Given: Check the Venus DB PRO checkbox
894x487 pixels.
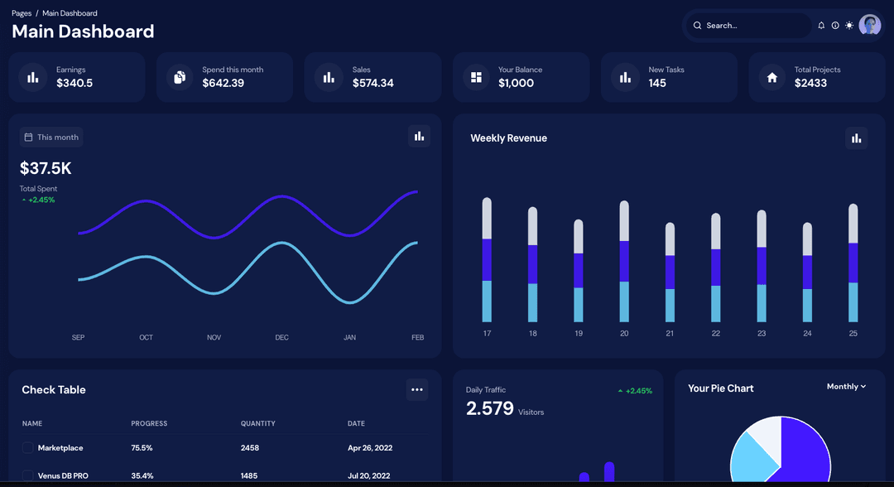Looking at the screenshot, I should [27, 475].
